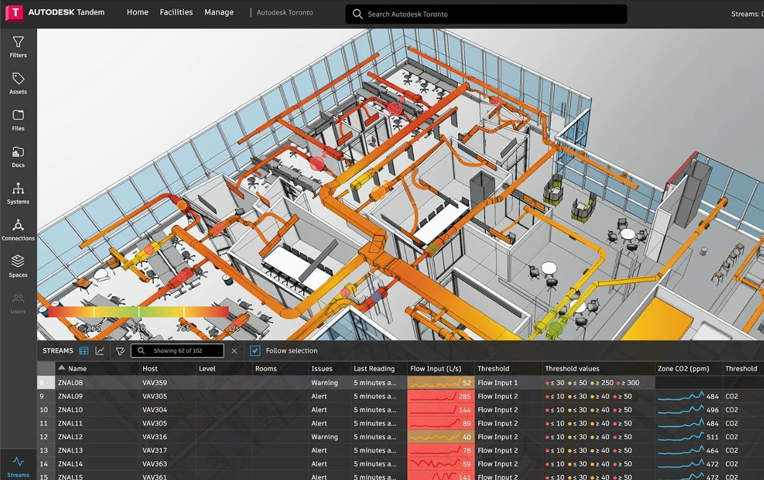
Task: Select stream row ZNAL13
Action: 400,451
